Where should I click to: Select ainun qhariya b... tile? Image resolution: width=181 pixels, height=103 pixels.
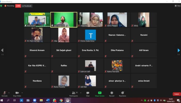tap(117, 81)
